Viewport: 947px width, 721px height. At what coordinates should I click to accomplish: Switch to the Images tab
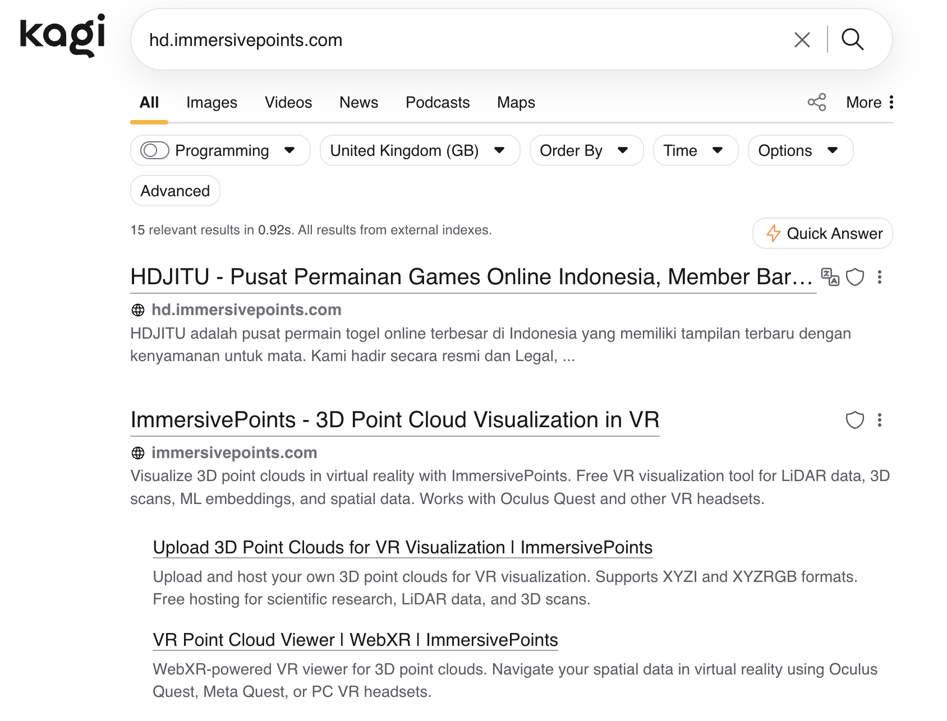coord(212,103)
